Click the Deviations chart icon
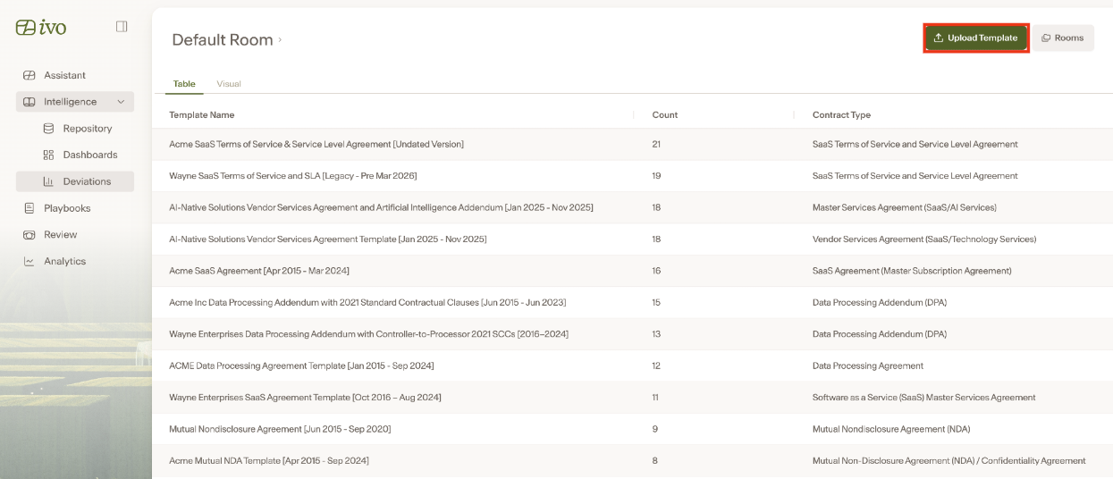1113x479 pixels. pos(48,181)
